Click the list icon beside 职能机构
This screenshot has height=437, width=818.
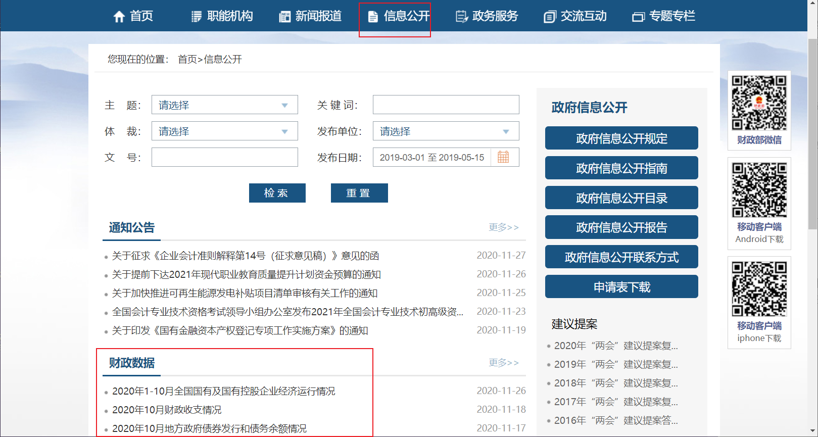(197, 17)
